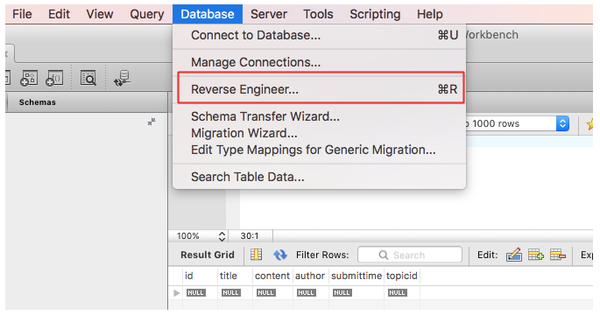Open the File menu
This screenshot has width=600, height=315.
point(22,14)
